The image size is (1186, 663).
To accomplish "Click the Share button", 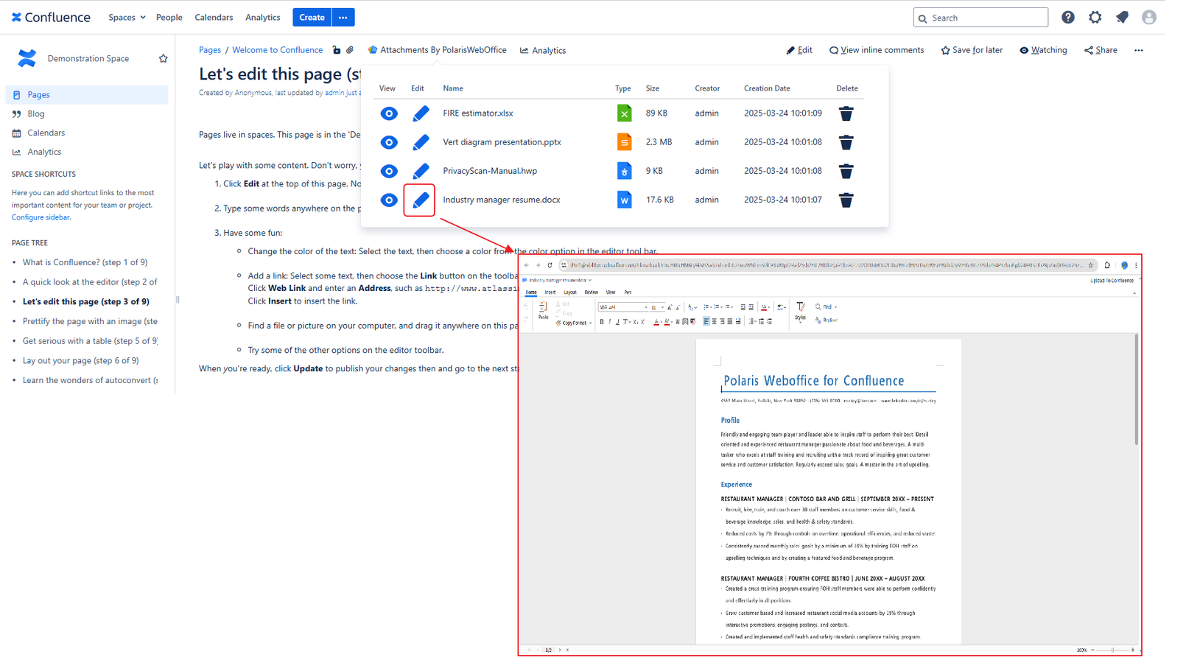I will point(1101,50).
